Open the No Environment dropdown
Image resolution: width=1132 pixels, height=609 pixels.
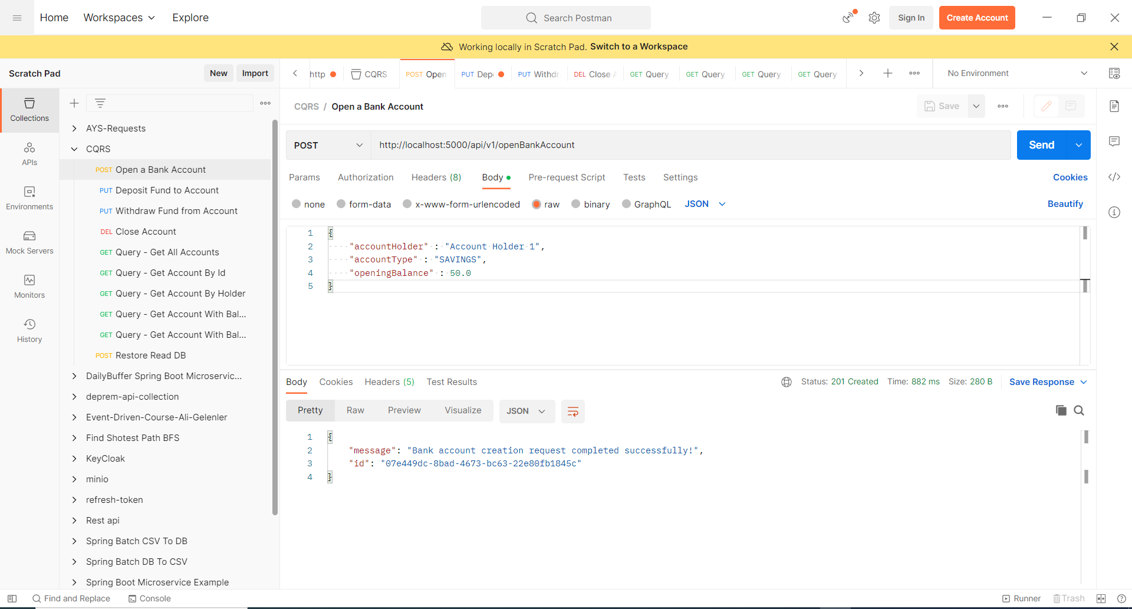pos(1017,73)
